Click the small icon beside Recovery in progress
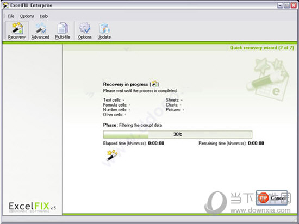299x224 pixels. click(154, 84)
